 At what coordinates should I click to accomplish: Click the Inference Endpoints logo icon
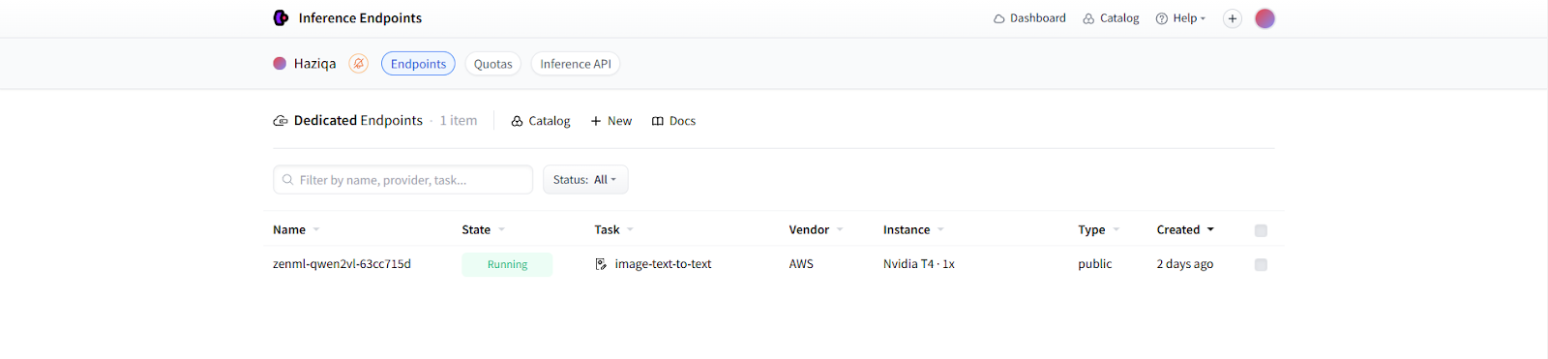tap(281, 17)
